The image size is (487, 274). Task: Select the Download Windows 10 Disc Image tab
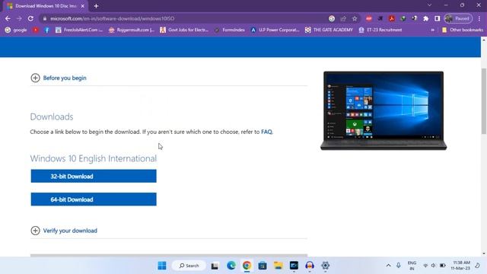pos(46,6)
